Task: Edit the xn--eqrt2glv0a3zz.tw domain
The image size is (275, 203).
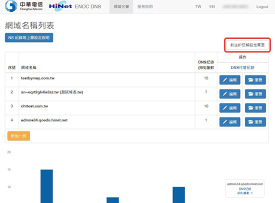Action: click(x=230, y=94)
